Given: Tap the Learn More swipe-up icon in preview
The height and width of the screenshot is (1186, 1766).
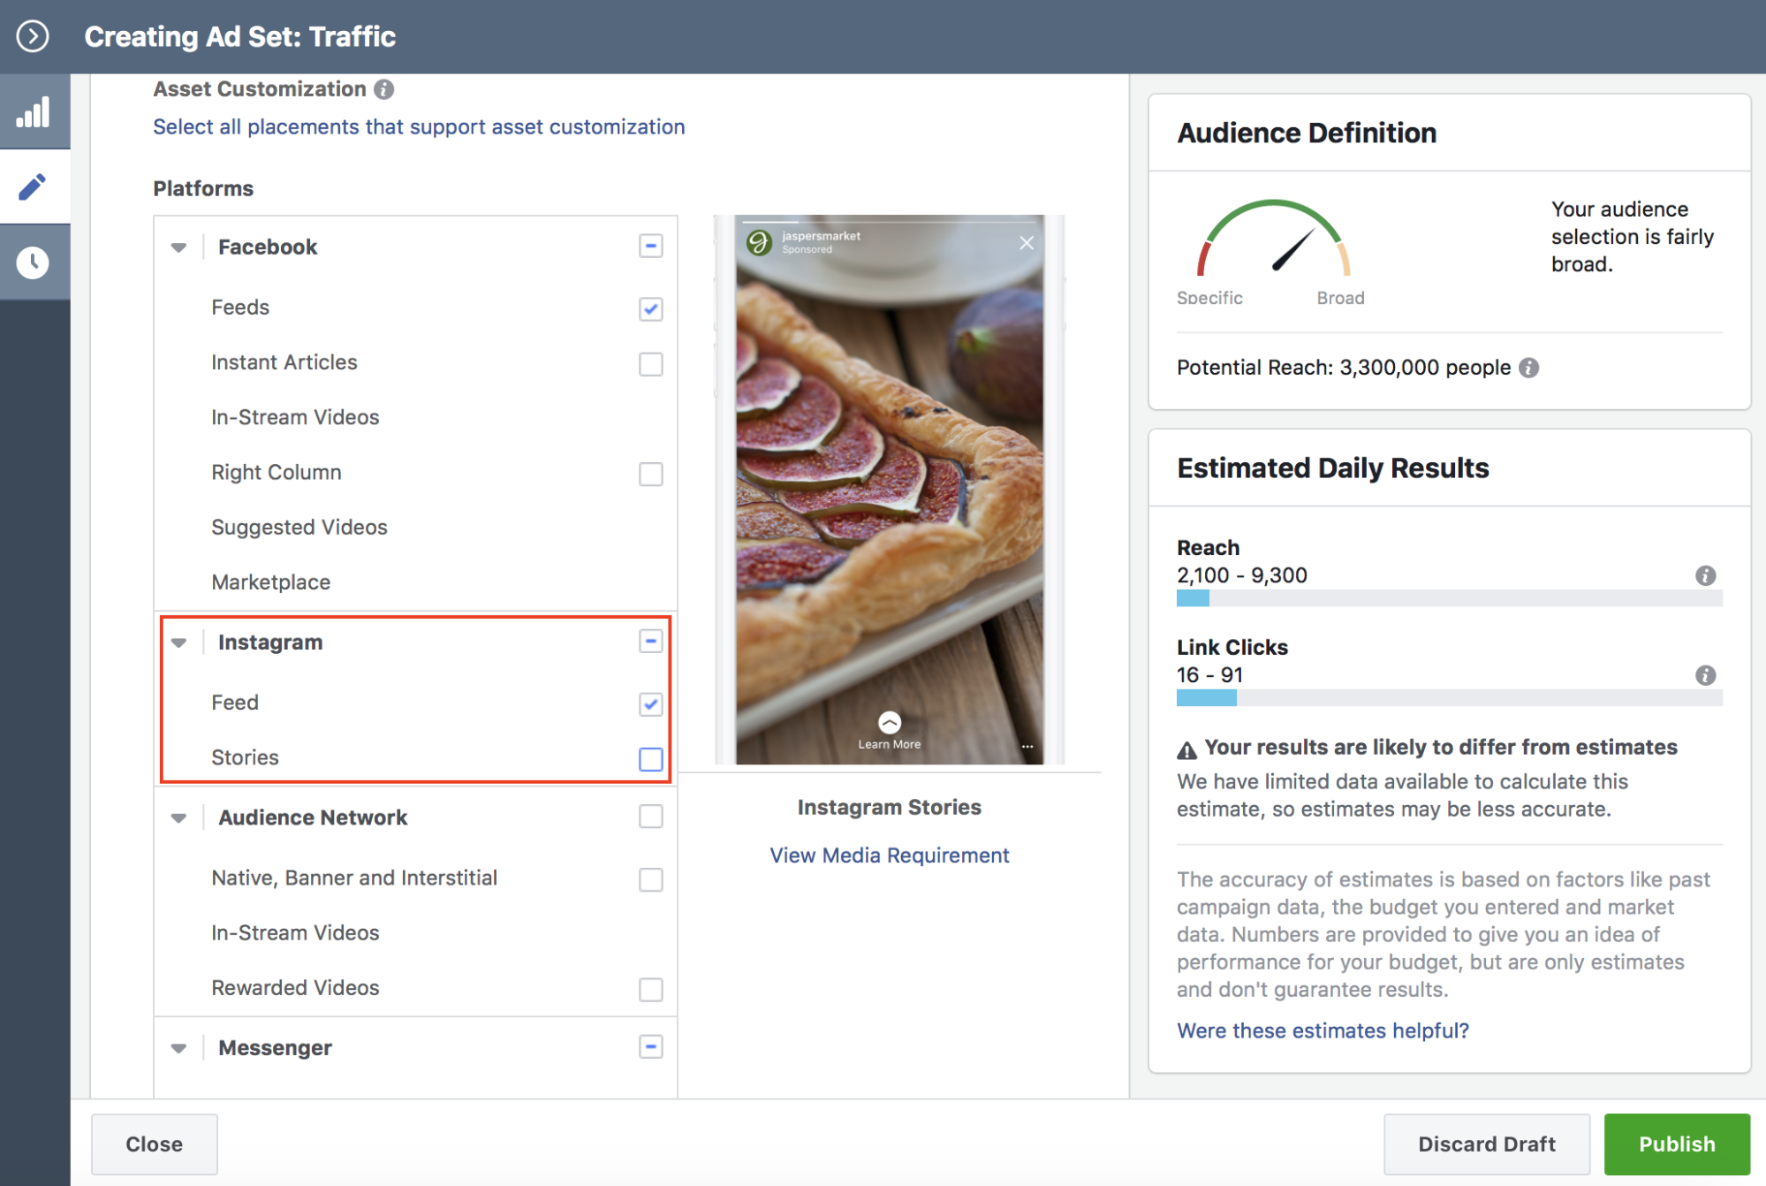Looking at the screenshot, I should coord(890,722).
